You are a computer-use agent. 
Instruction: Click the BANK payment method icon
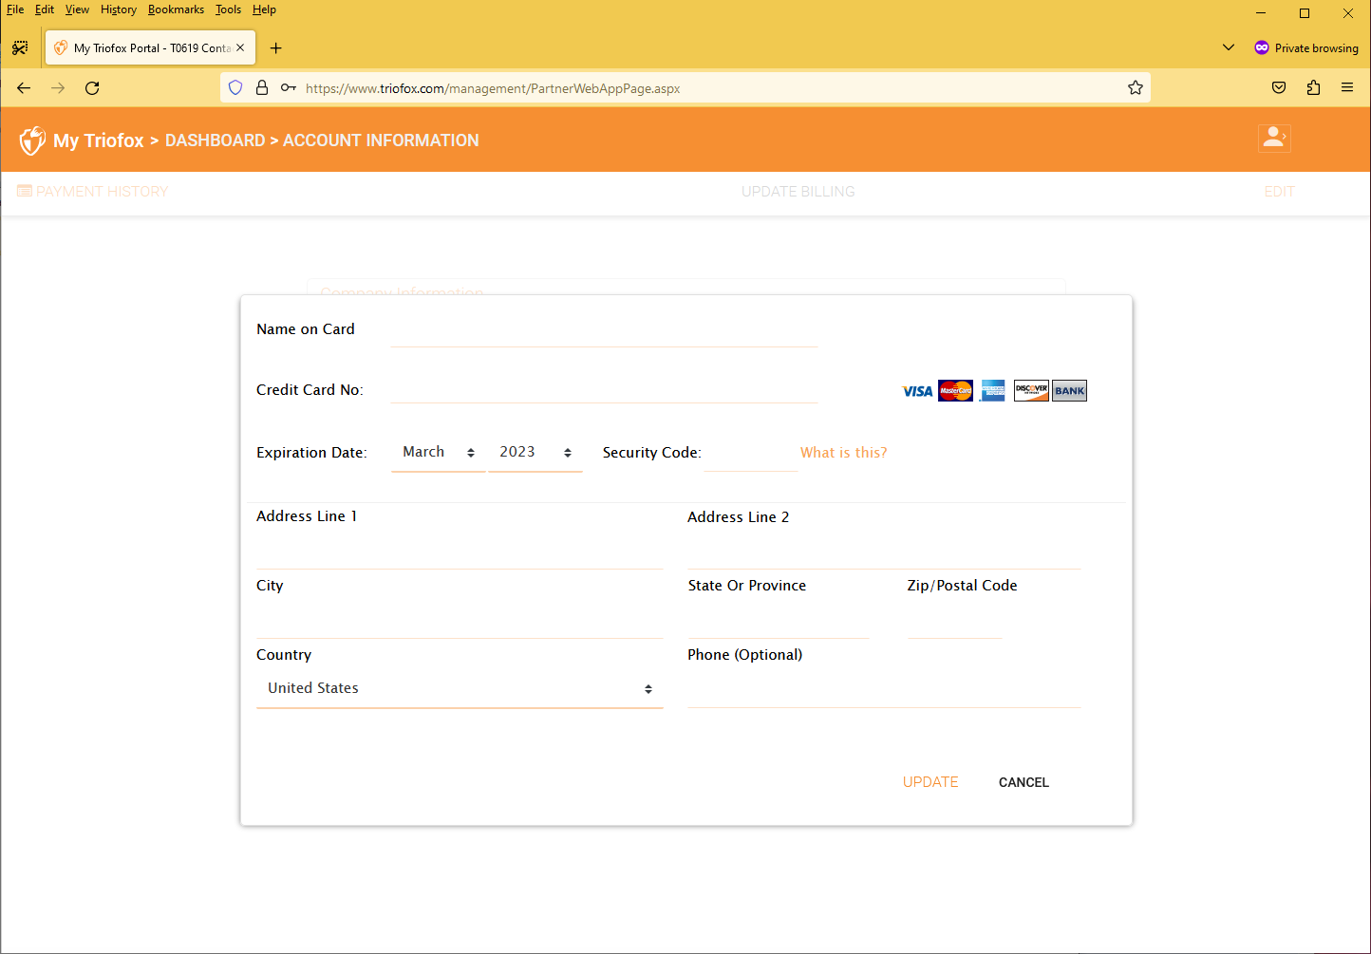point(1069,390)
